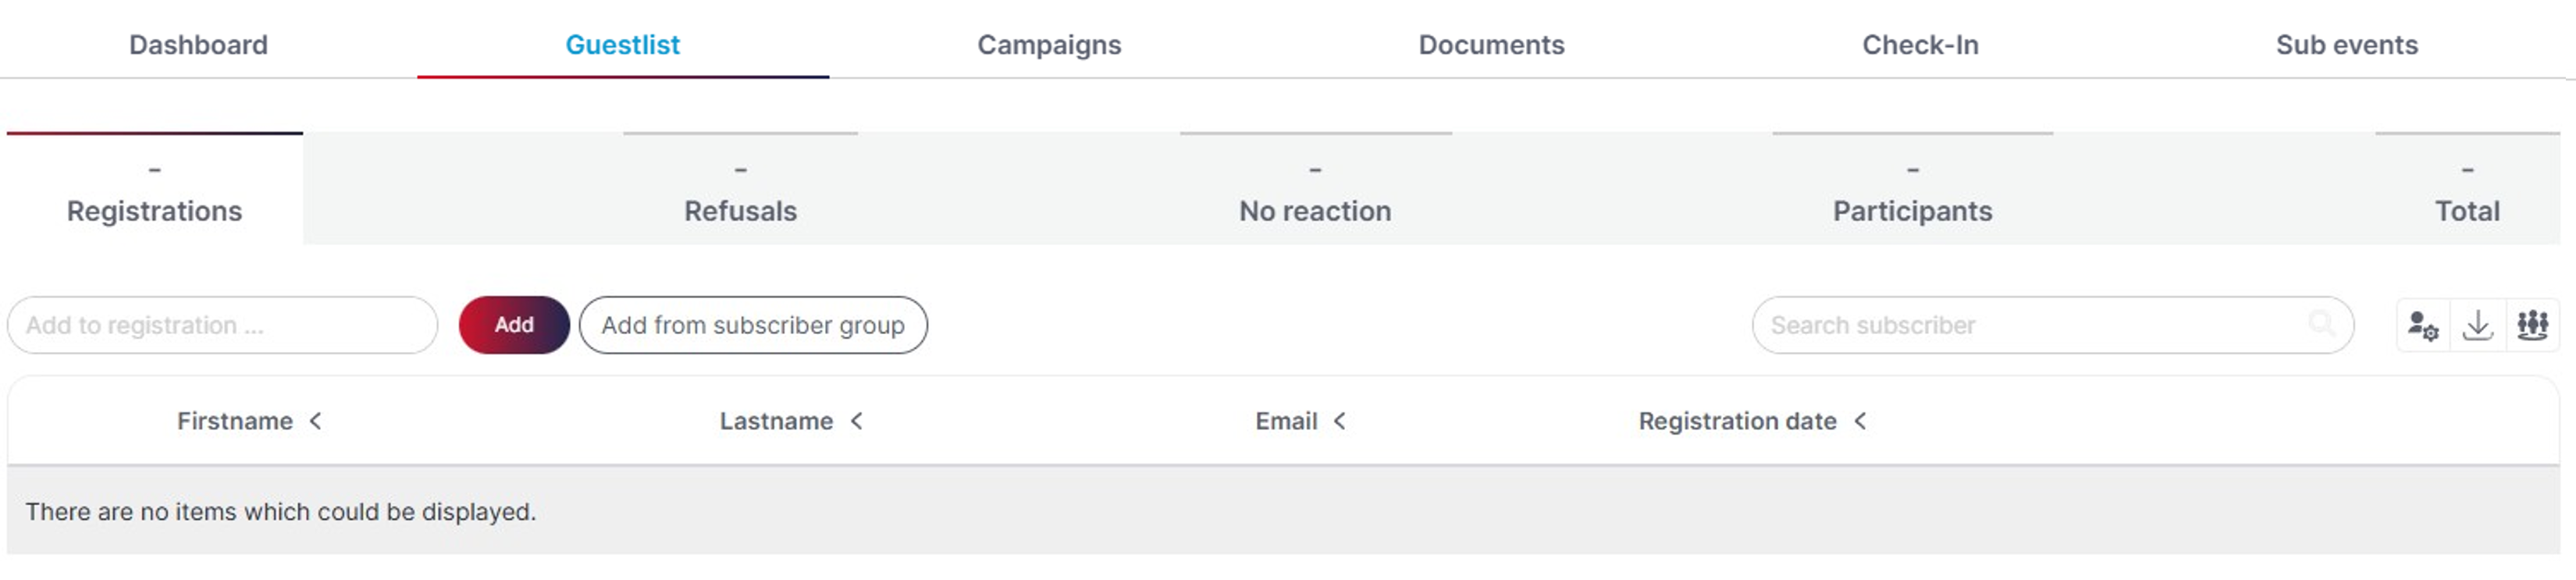The width and height of the screenshot is (2576, 580).
Task: Open the Campaigns tab
Action: pyautogui.click(x=1049, y=45)
